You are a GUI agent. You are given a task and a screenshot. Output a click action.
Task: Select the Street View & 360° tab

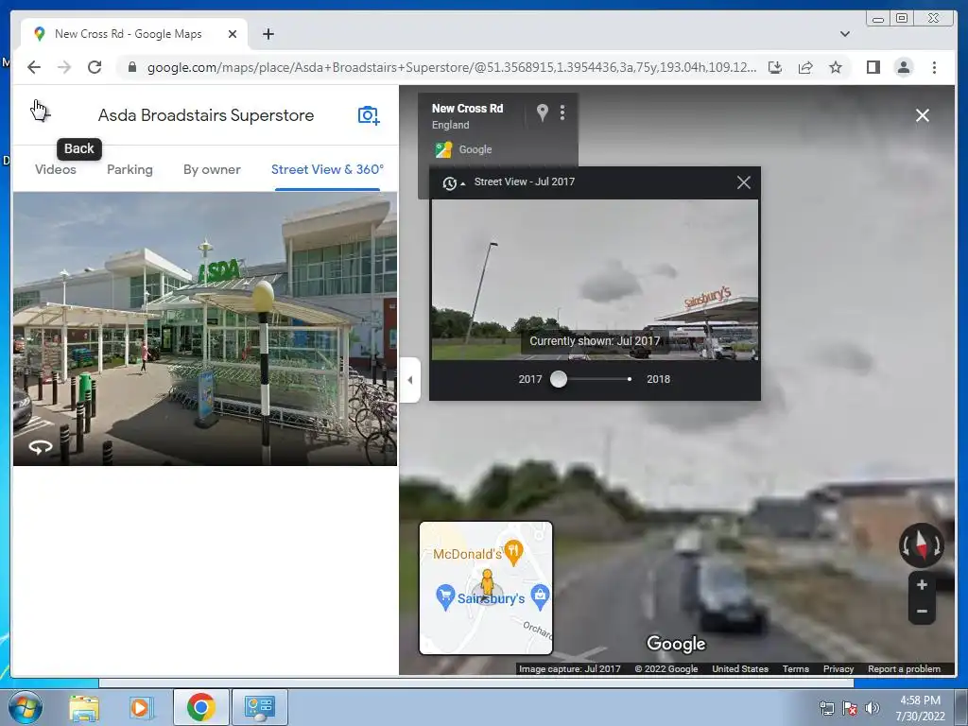coord(327,170)
